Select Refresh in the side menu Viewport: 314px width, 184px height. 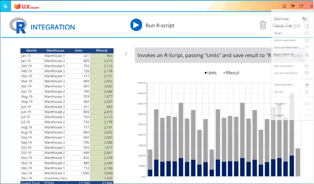[278, 33]
